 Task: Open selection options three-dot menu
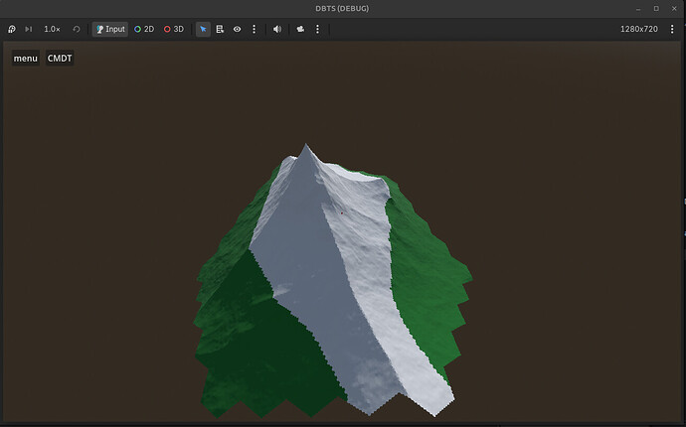pyautogui.click(x=255, y=29)
